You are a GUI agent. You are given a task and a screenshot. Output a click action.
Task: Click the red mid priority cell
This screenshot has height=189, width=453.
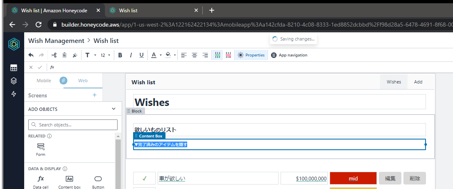[x=353, y=178]
